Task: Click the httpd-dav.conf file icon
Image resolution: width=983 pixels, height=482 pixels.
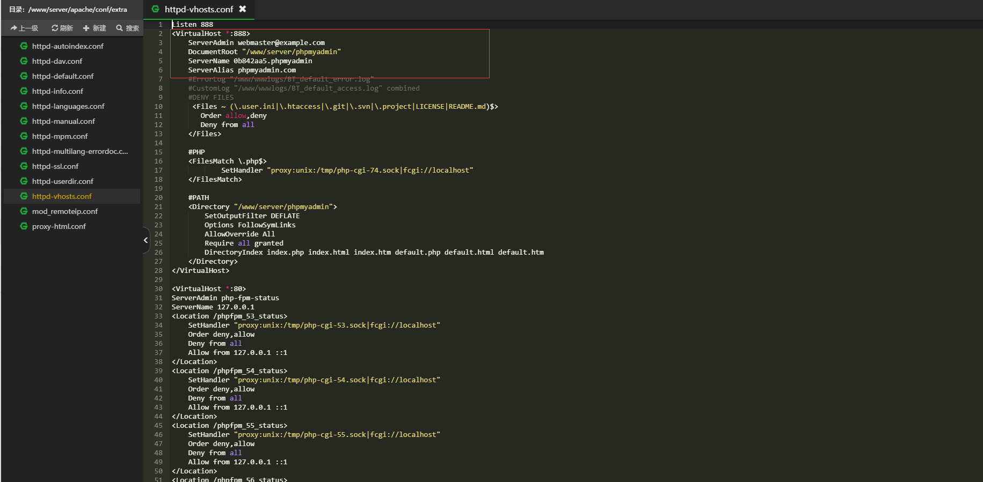Action: (24, 61)
